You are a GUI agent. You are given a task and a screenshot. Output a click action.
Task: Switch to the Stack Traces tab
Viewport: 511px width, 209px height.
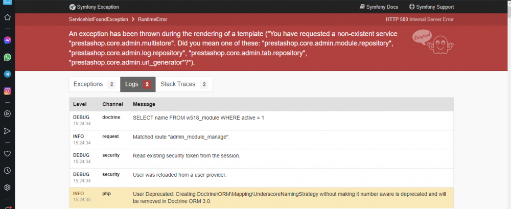[184, 84]
